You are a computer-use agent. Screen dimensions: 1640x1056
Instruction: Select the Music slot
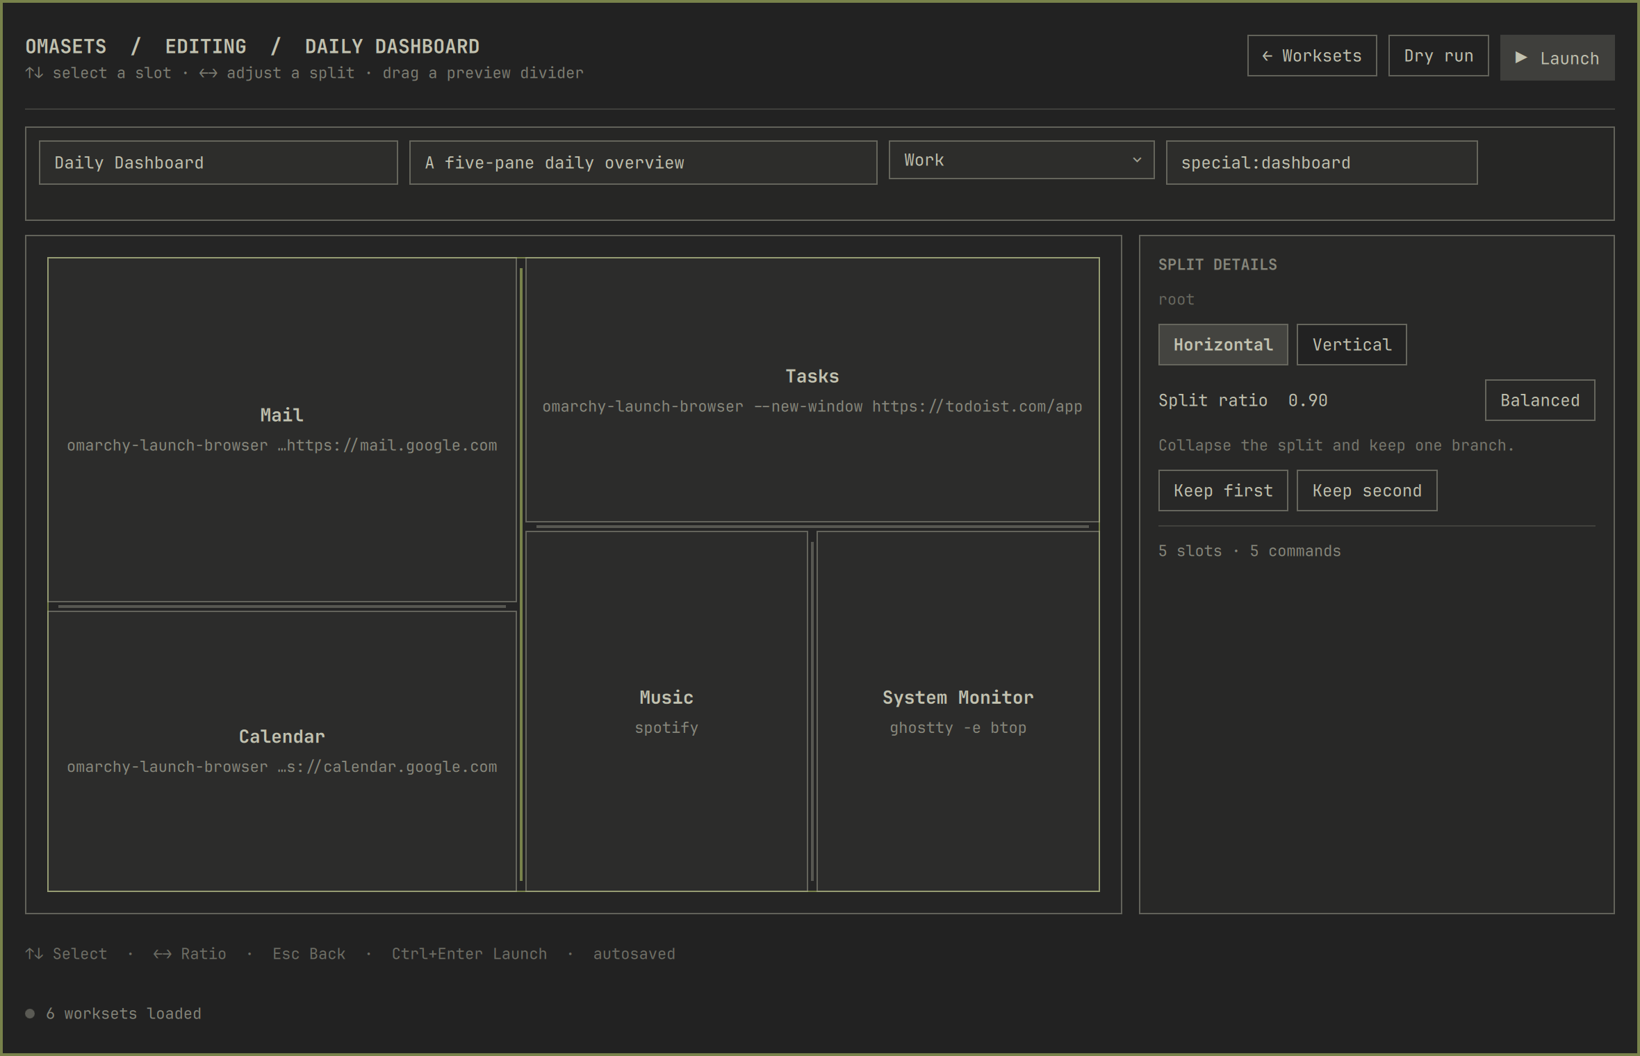pos(666,711)
